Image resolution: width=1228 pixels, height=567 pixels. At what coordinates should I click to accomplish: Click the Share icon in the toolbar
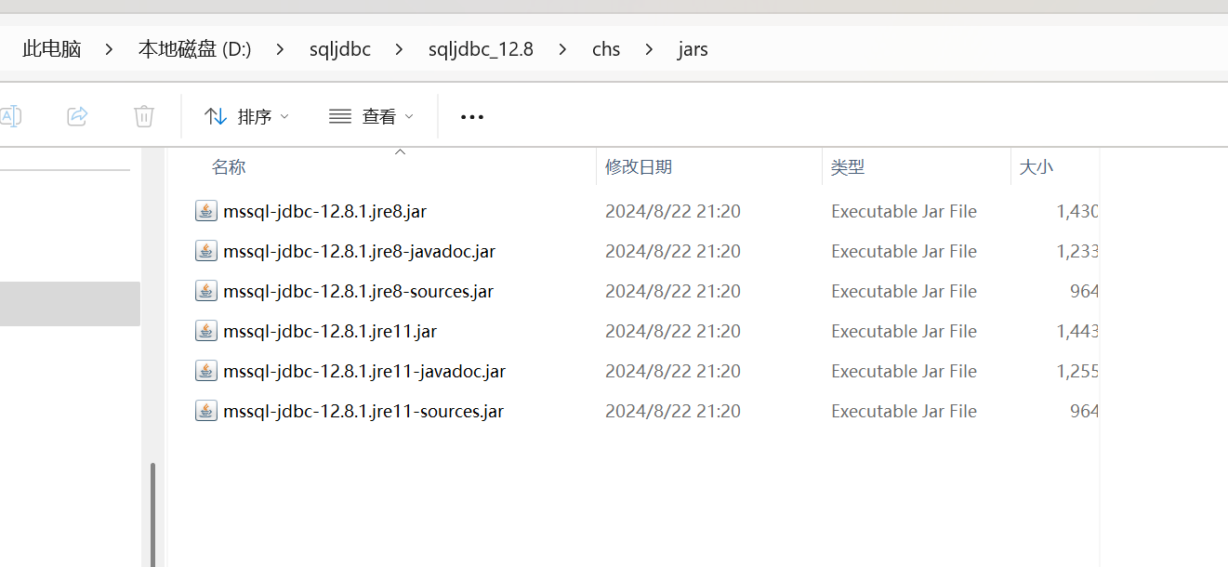[x=77, y=116]
